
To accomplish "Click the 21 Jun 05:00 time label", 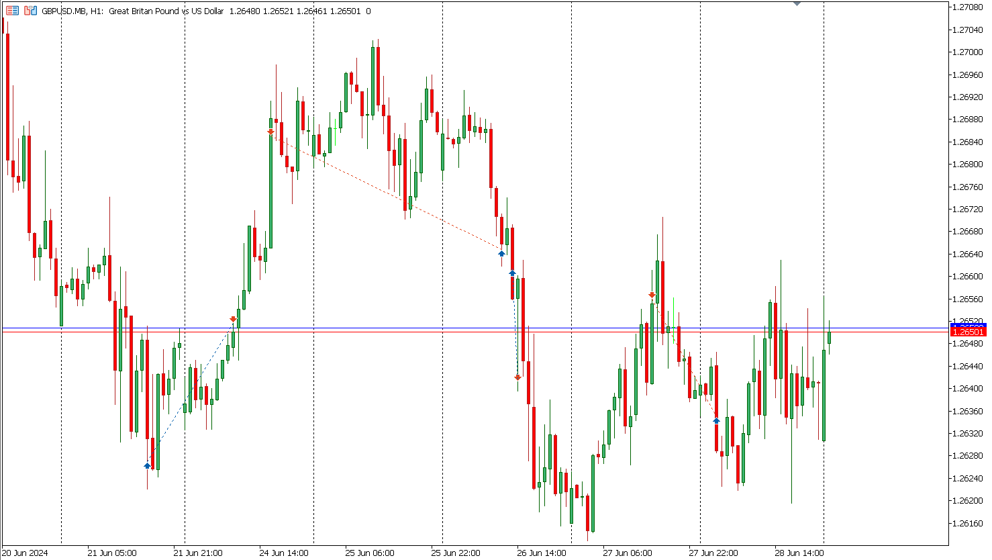I will coord(112,553).
